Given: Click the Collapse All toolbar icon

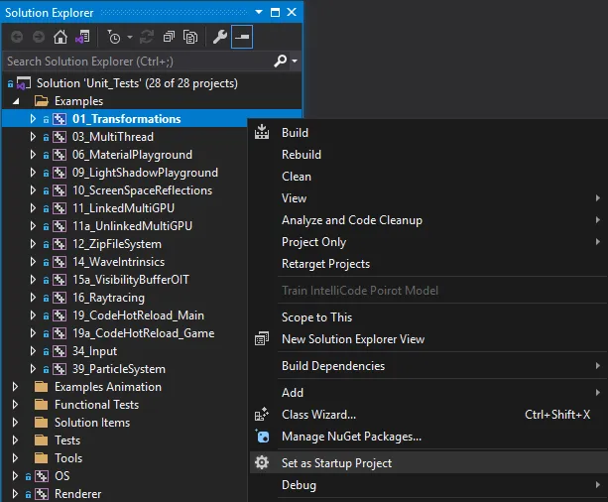Looking at the screenshot, I should click(x=168, y=37).
